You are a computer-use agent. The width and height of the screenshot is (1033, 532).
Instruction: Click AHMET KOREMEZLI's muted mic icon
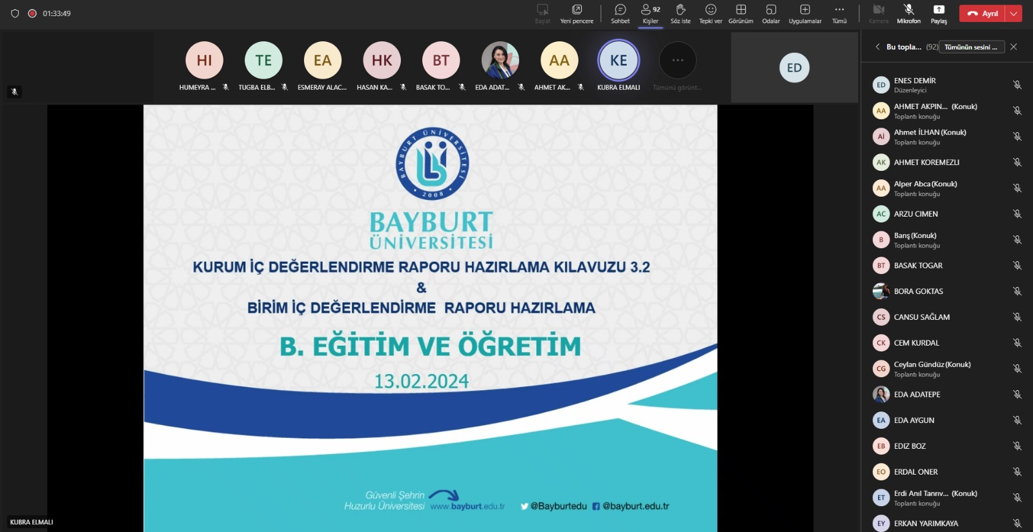(1017, 163)
